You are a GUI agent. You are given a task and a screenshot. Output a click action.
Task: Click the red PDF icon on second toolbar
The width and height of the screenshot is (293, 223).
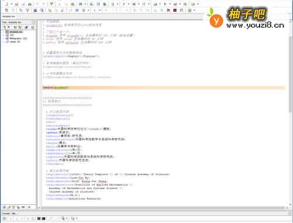pos(175,10)
